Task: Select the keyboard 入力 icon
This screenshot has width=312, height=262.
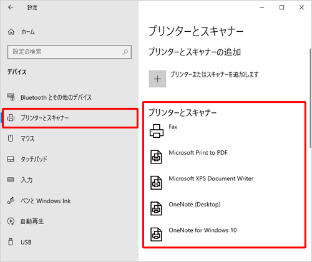Action: (11, 180)
